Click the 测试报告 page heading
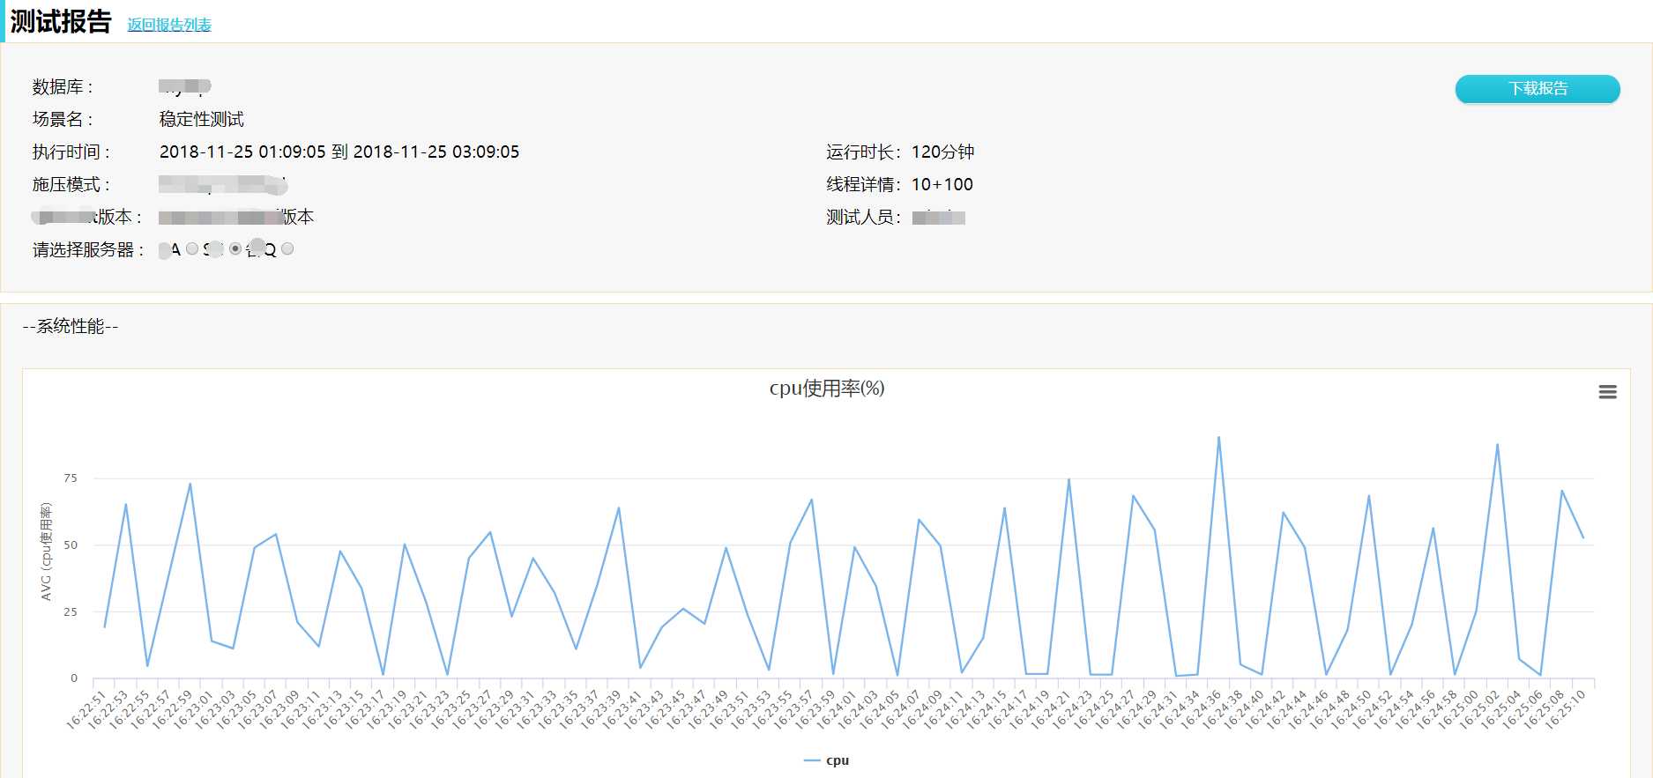 (x=61, y=21)
